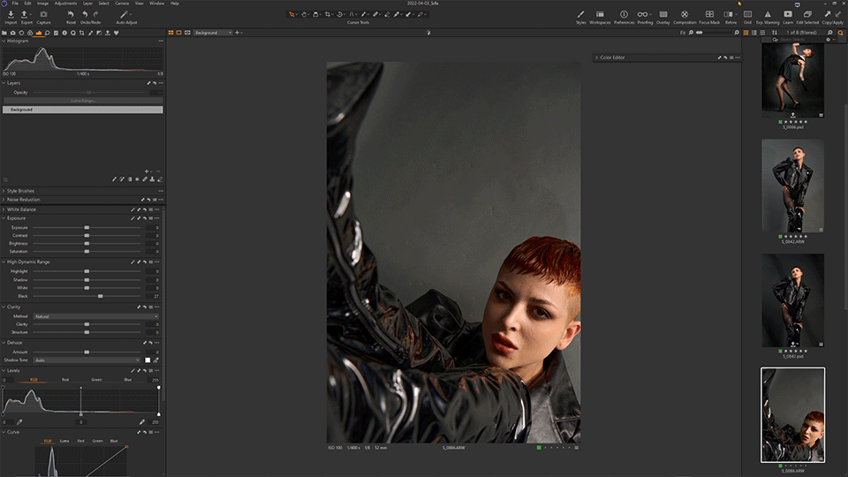Open Preferences from the toolbar
The width and height of the screenshot is (848, 477).
(624, 14)
